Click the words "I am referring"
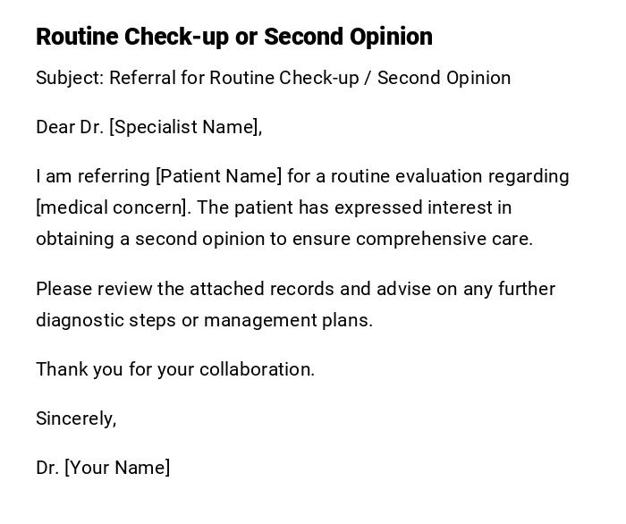Screen dimensions: 626x524 pyautogui.click(x=93, y=176)
